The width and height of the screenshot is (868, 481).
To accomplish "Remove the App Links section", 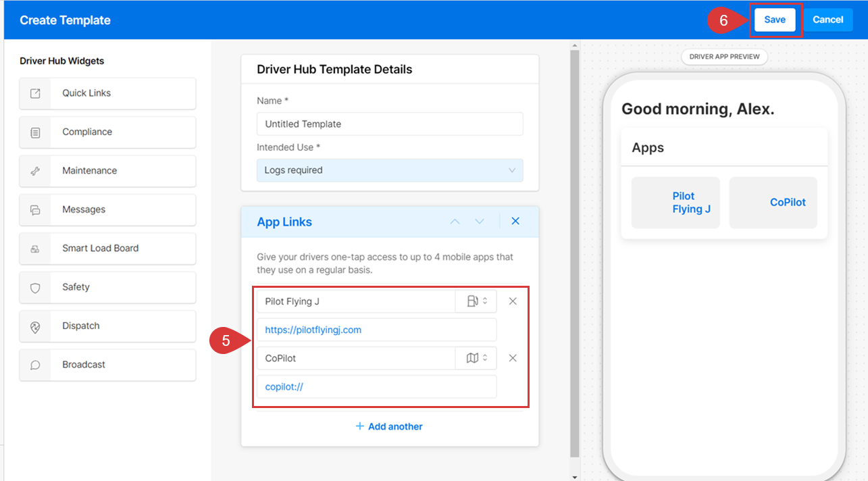I will (x=515, y=221).
